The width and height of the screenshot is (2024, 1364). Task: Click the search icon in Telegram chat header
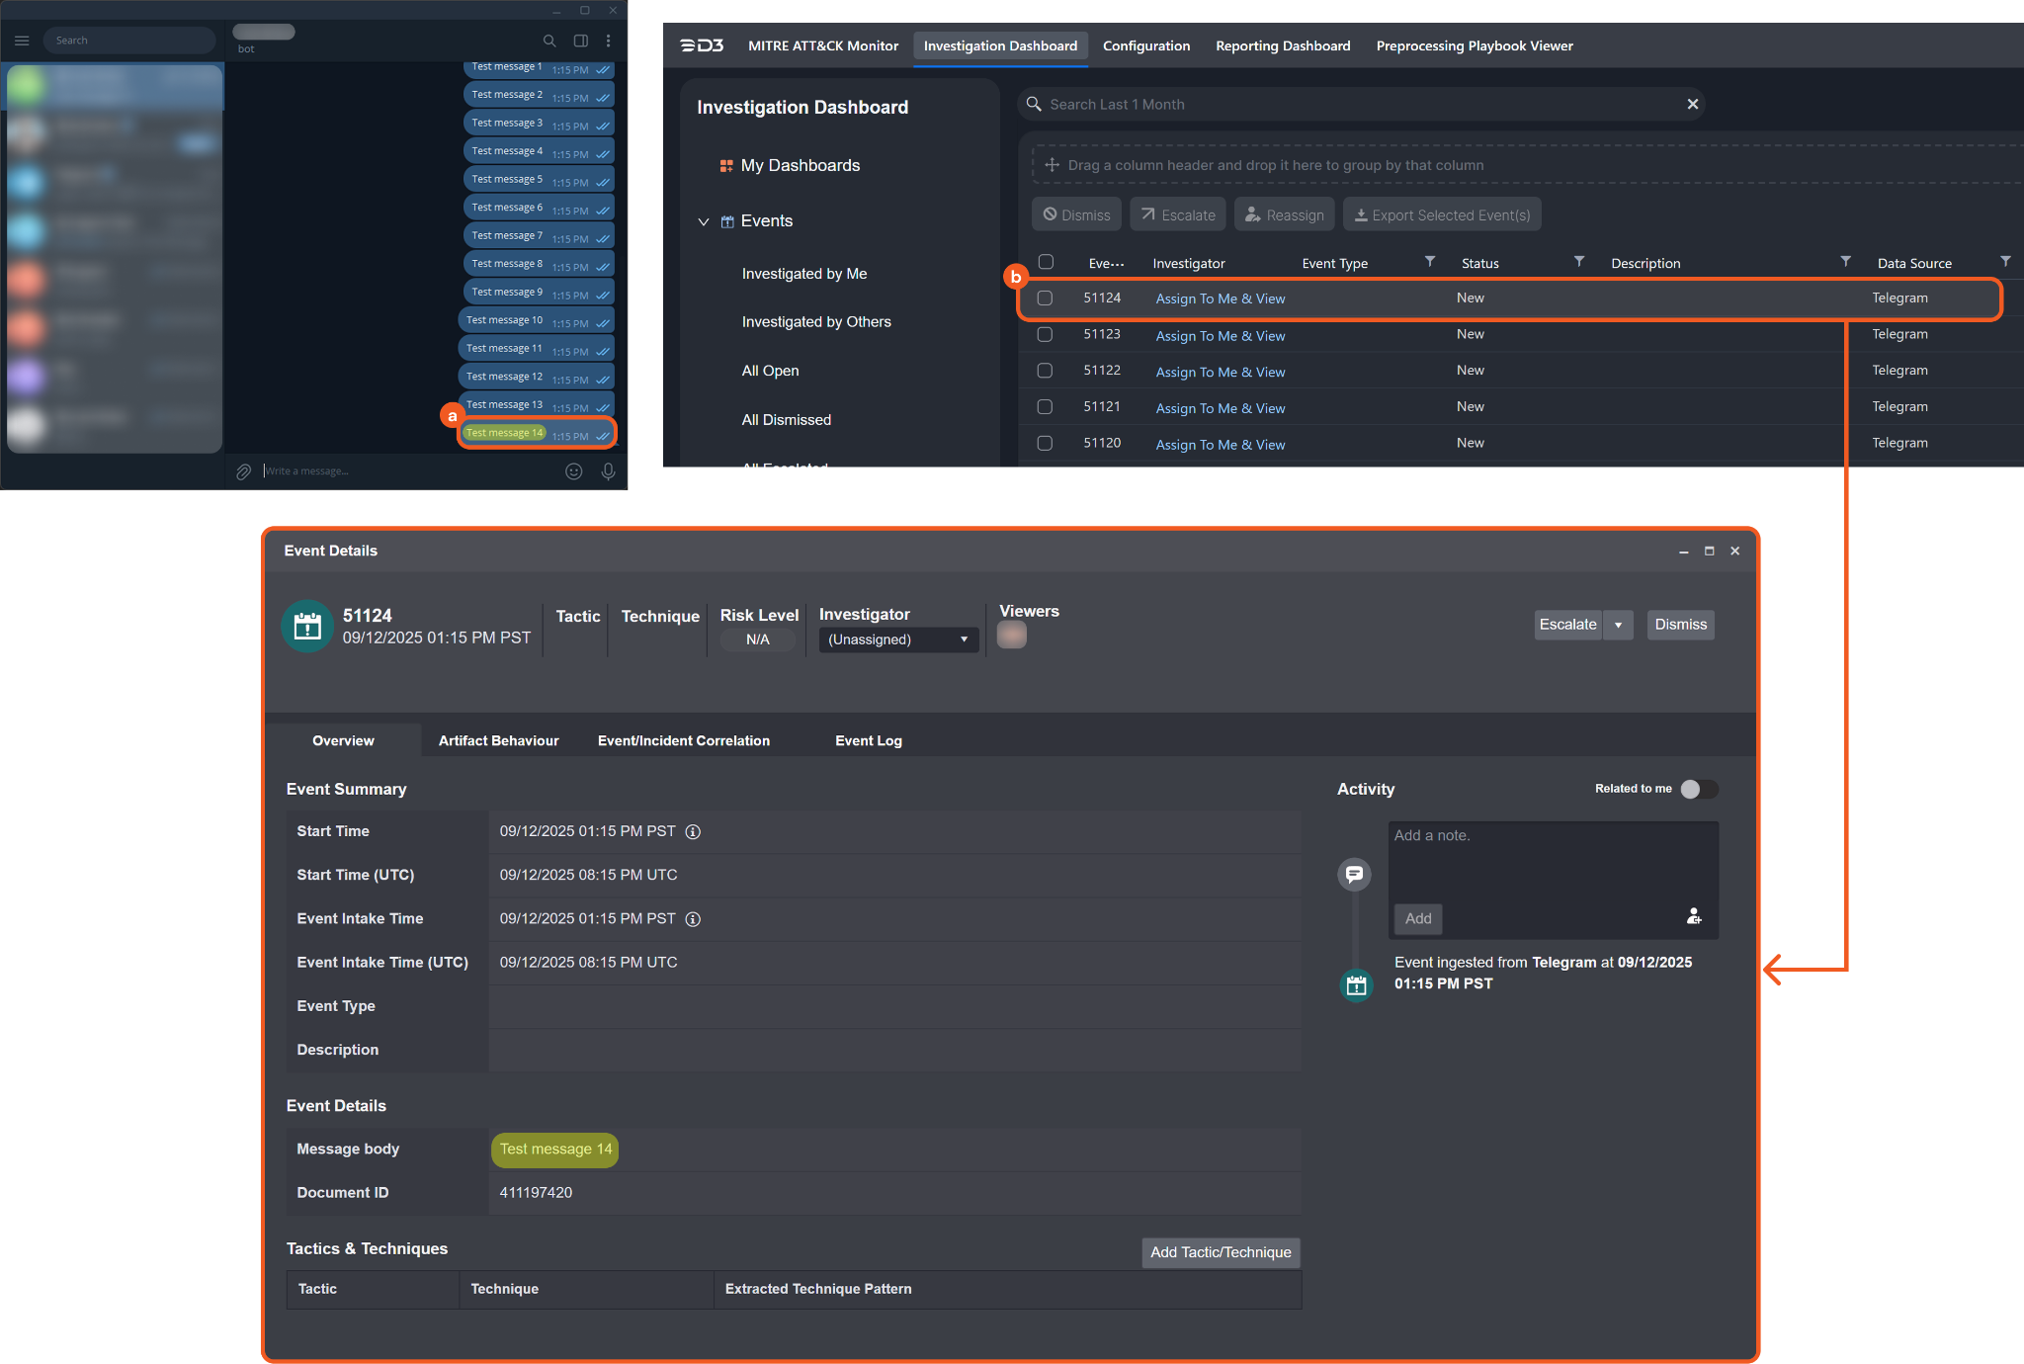point(549,41)
